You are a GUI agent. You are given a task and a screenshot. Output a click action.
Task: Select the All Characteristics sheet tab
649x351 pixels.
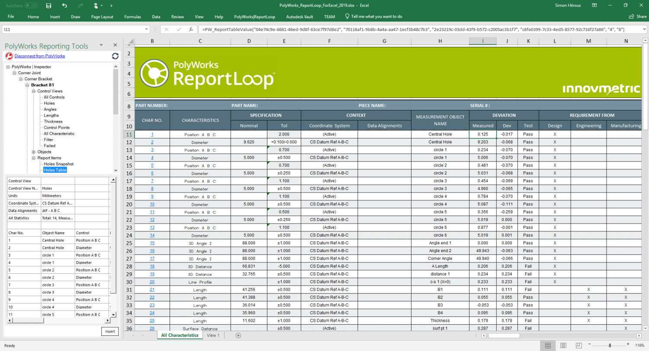[x=180, y=335]
